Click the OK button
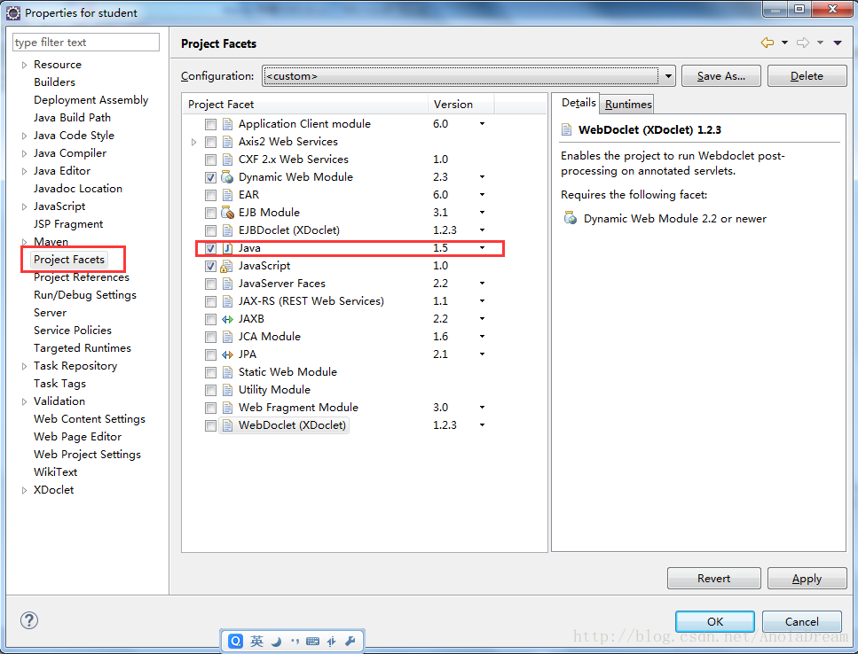Viewport: 858px width, 654px height. pos(714,621)
